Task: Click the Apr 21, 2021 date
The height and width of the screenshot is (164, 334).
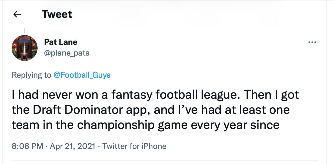Action: point(73,146)
